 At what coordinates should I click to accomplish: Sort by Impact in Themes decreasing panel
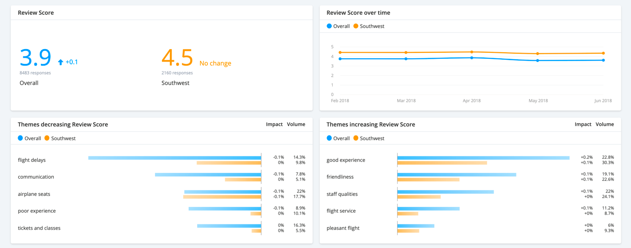274,124
